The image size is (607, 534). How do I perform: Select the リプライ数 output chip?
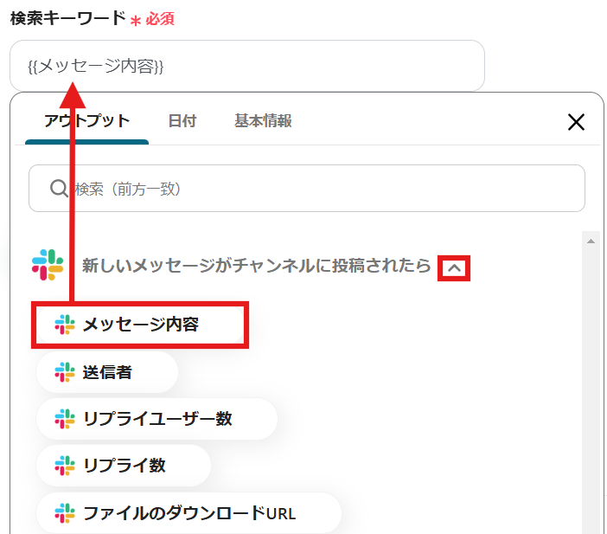124,466
